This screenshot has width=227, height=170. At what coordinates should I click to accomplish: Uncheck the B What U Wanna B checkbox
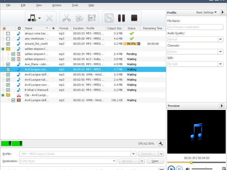tap(8, 90)
